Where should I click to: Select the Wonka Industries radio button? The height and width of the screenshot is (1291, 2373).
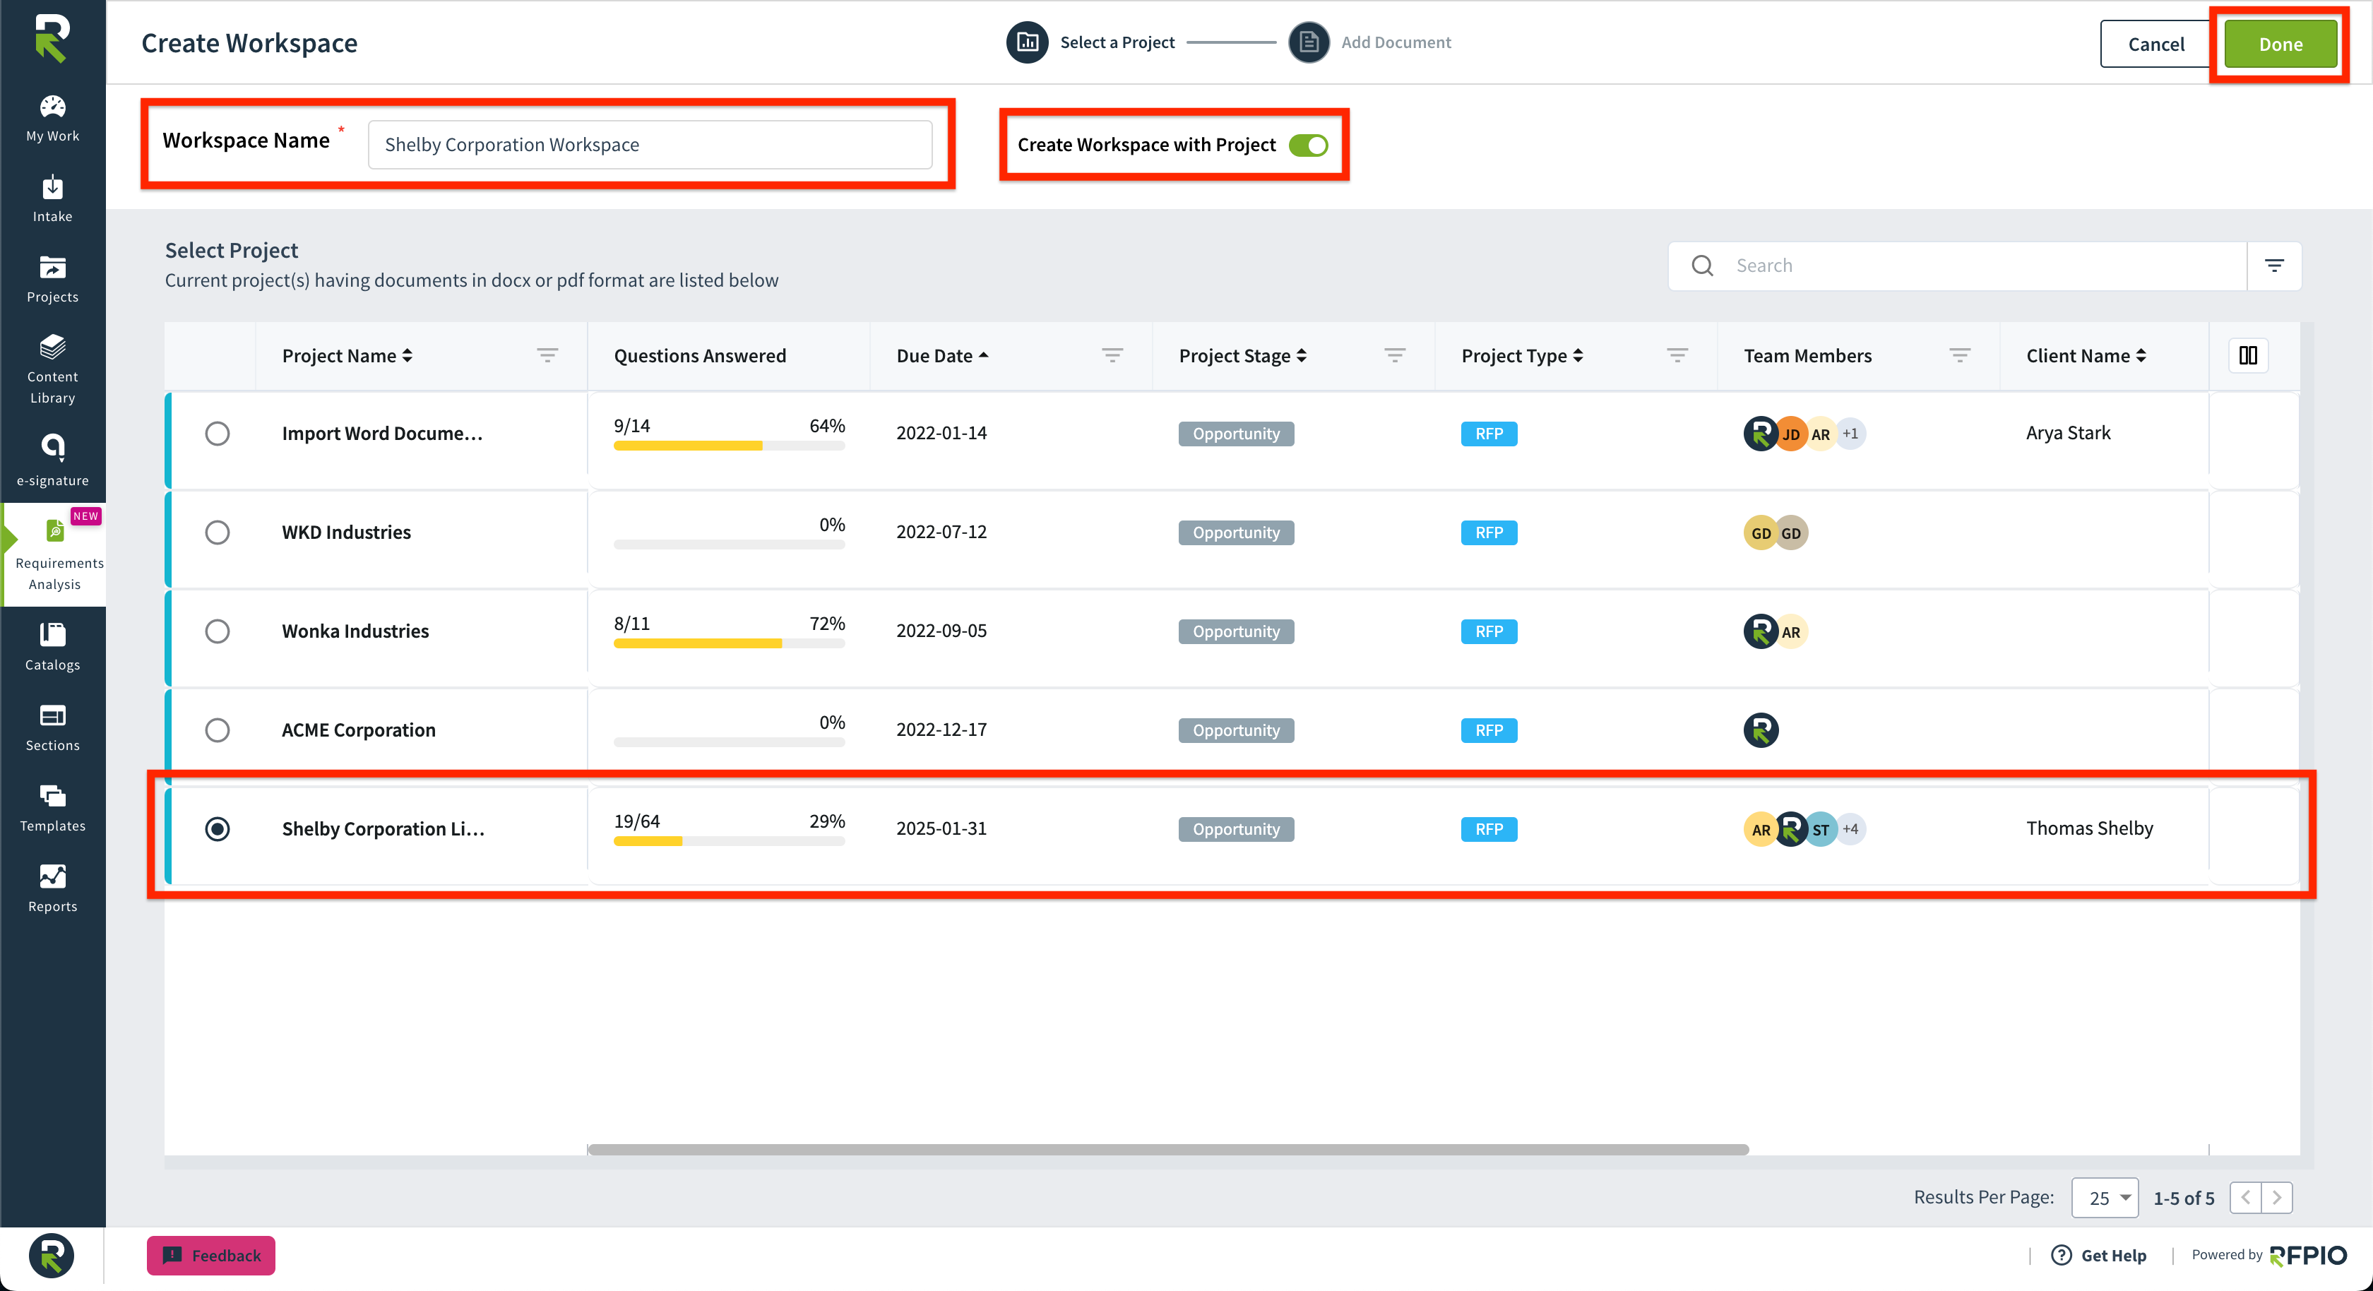tap(218, 631)
